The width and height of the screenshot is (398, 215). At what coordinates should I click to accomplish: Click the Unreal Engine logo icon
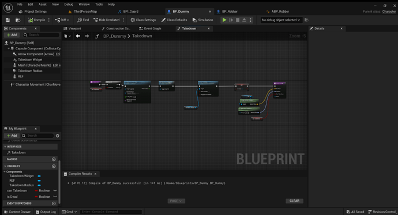coord(8,8)
